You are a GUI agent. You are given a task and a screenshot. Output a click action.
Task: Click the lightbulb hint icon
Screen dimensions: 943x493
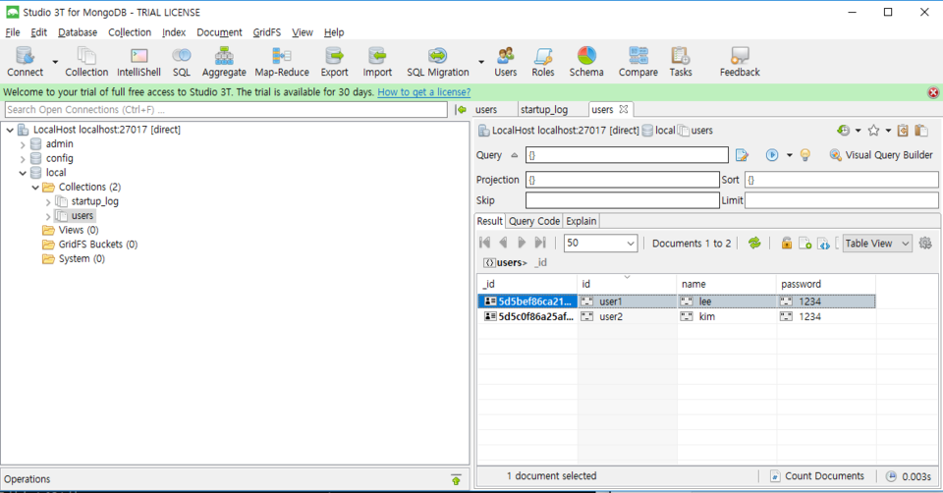pyautogui.click(x=804, y=155)
